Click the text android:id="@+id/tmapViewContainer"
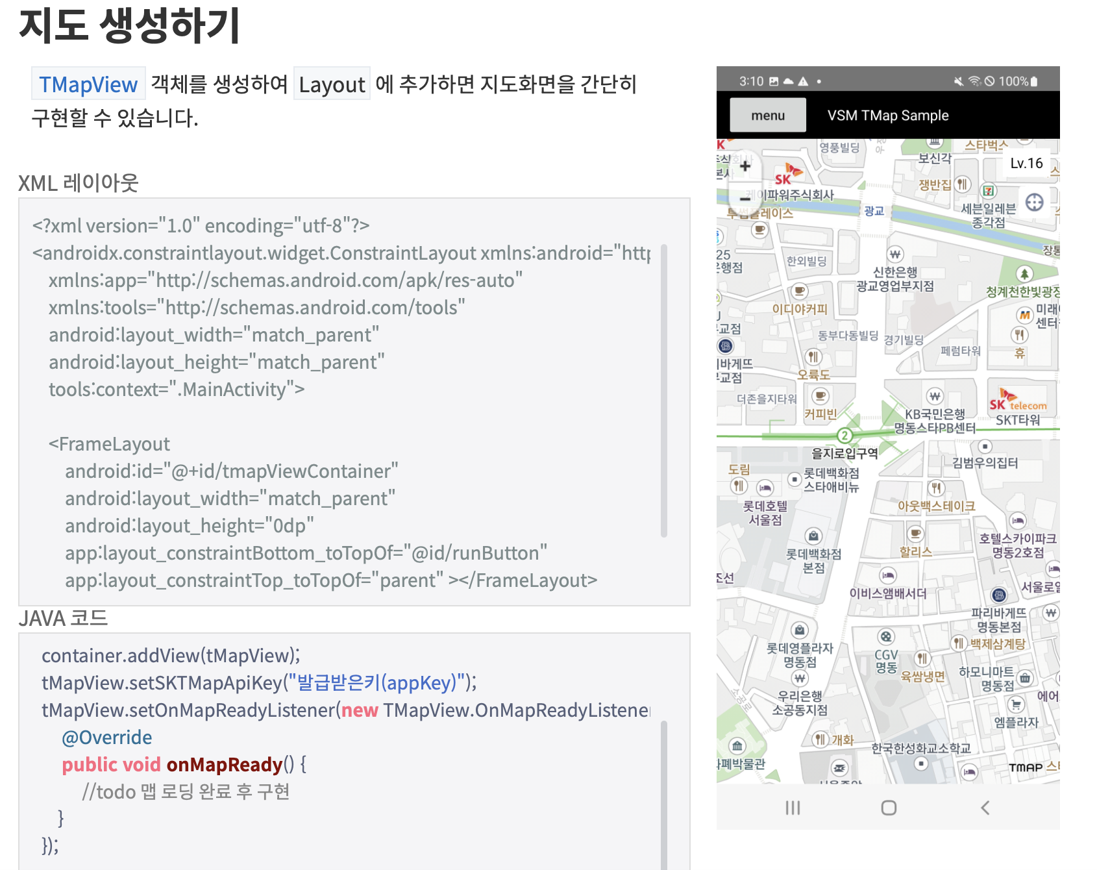Image resolution: width=1097 pixels, height=870 pixels. click(x=232, y=471)
